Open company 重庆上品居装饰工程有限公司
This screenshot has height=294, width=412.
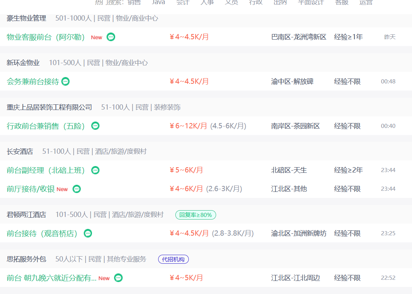[49, 107]
